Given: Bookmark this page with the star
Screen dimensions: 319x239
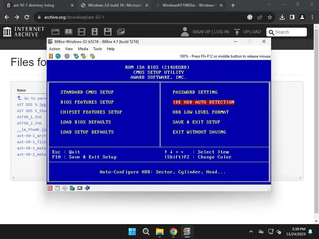Looking at the screenshot, I should 270,17.
